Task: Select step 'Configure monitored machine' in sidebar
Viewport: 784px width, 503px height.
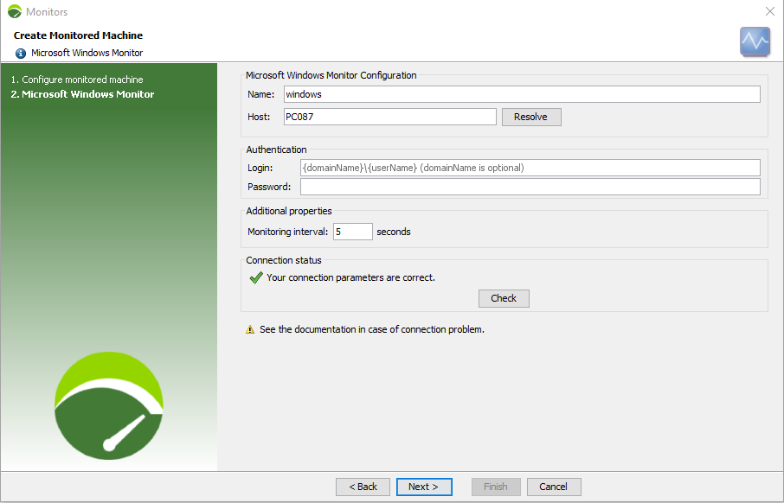Action: (82, 80)
